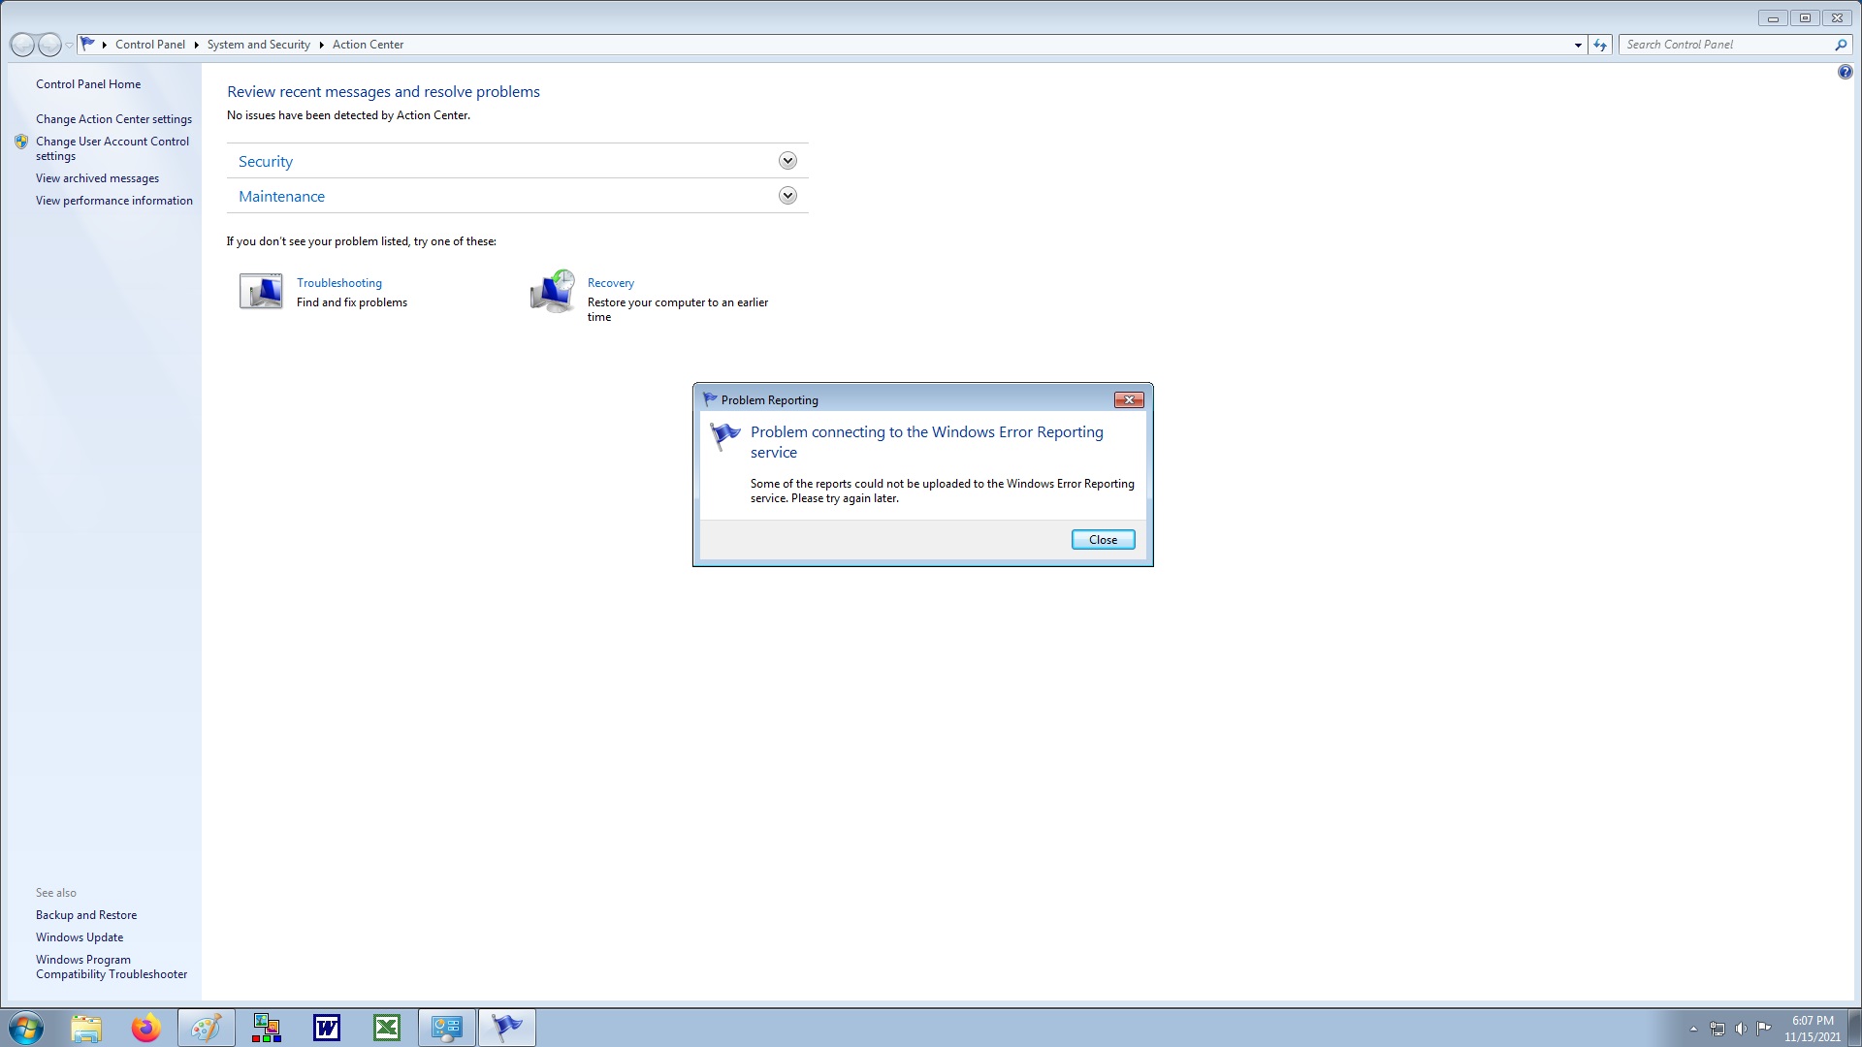
Task: Click the red X on Problem Reporting dialog
Action: (1129, 399)
